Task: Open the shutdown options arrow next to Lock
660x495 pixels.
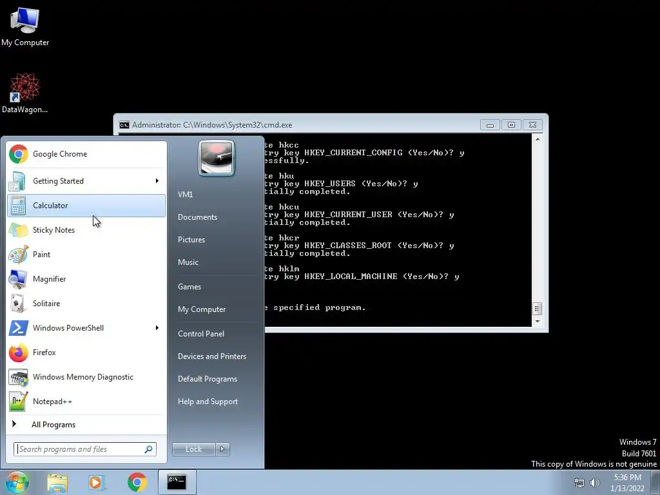Action: click(x=222, y=449)
